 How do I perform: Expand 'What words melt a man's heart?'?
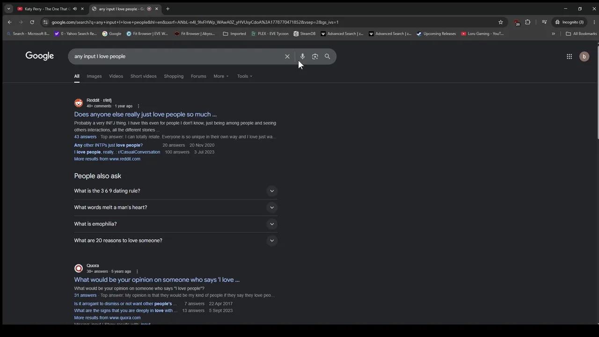tap(175, 207)
